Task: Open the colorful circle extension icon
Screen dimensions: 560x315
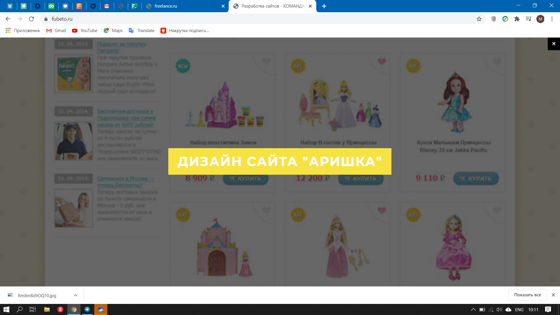Action: click(x=505, y=19)
